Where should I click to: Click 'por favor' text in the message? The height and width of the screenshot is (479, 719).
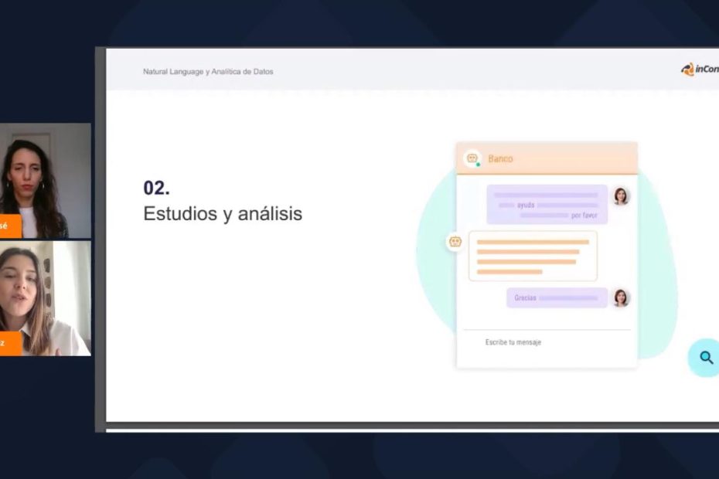[584, 216]
